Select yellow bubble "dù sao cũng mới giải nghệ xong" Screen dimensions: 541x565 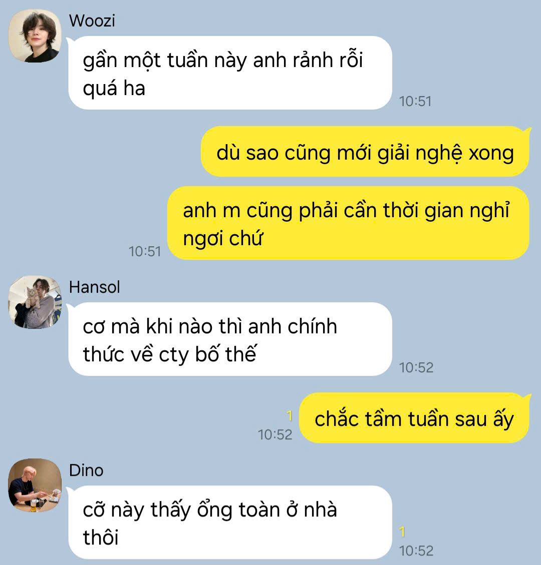tap(365, 151)
